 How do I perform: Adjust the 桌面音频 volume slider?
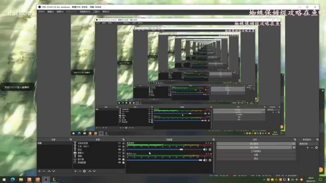click(x=164, y=149)
